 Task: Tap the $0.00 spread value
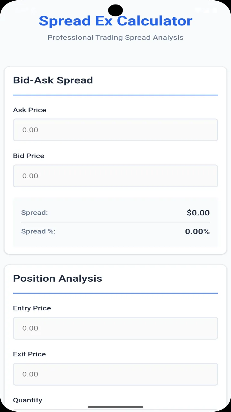(x=198, y=213)
